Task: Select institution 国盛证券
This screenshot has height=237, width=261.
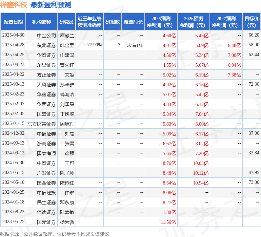Action: (x=46, y=114)
